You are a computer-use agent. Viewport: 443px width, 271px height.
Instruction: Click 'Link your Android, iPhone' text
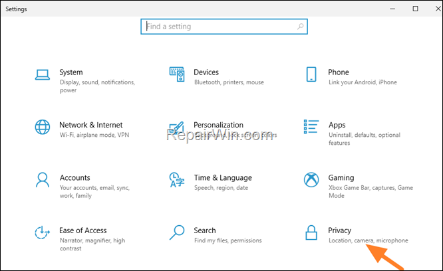363,82
